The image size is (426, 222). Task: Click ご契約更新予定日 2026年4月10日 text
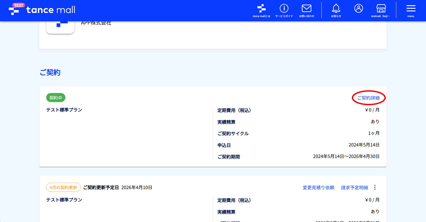coord(117,187)
